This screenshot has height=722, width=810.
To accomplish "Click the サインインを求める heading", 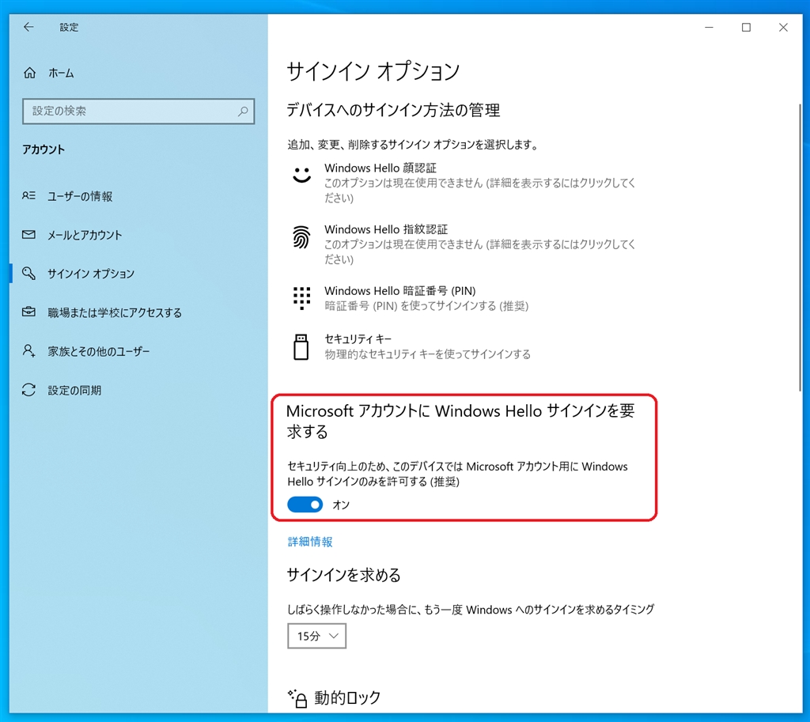I will (x=343, y=575).
